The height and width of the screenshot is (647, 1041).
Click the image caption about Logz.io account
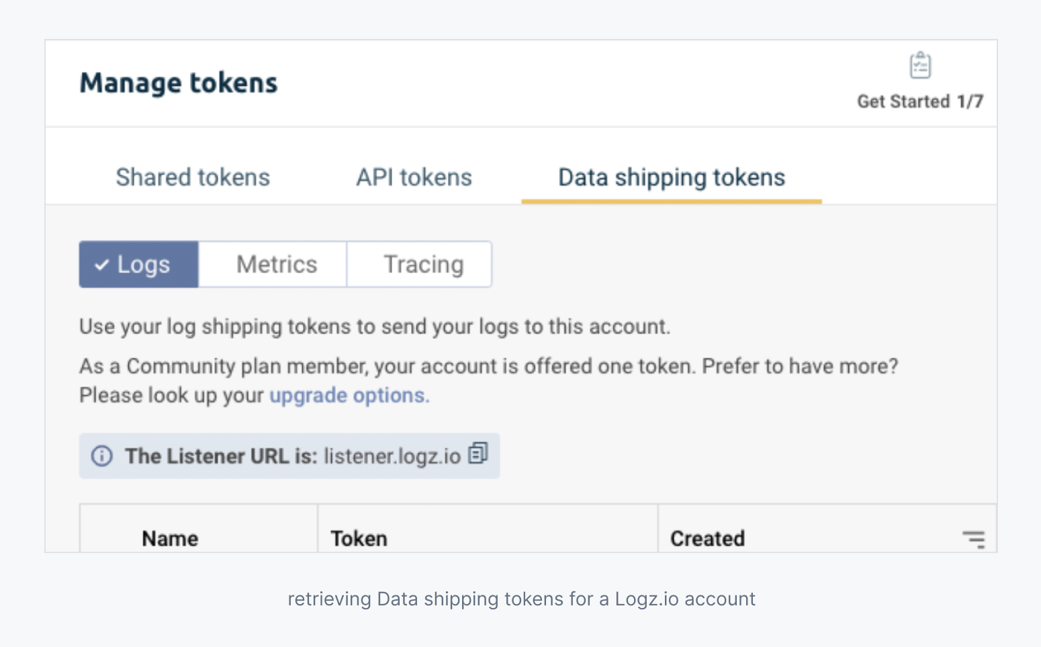point(521,599)
